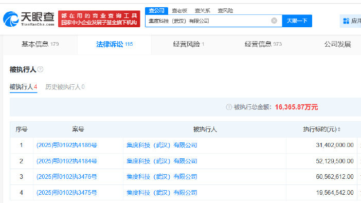Open 集度科技 company link in row 2
The image size is (361, 203).
click(x=162, y=161)
